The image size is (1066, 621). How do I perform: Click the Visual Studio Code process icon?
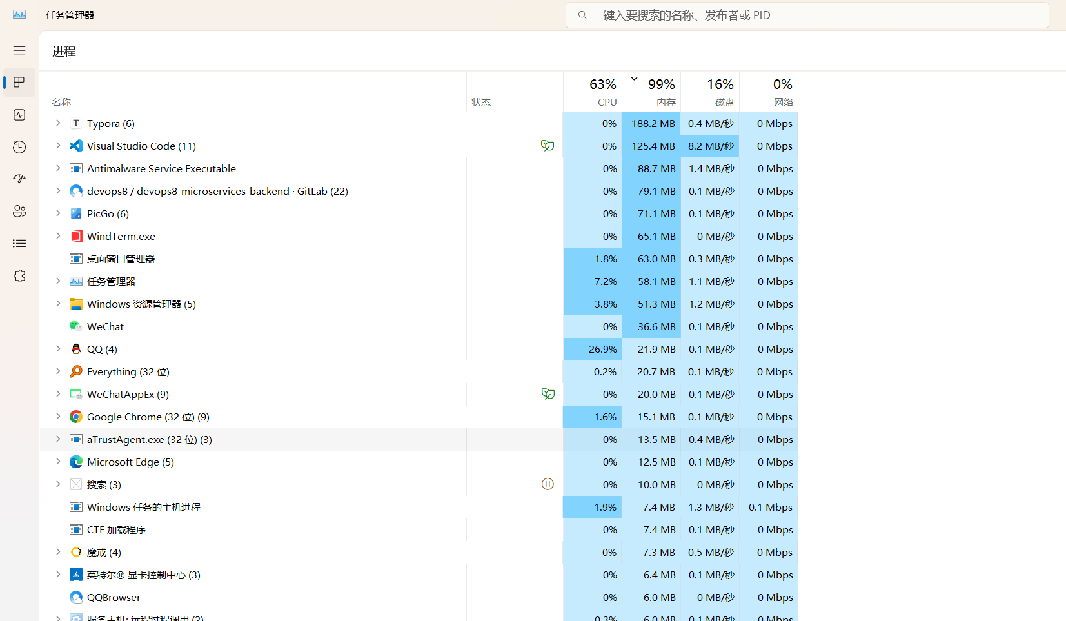pyautogui.click(x=76, y=146)
